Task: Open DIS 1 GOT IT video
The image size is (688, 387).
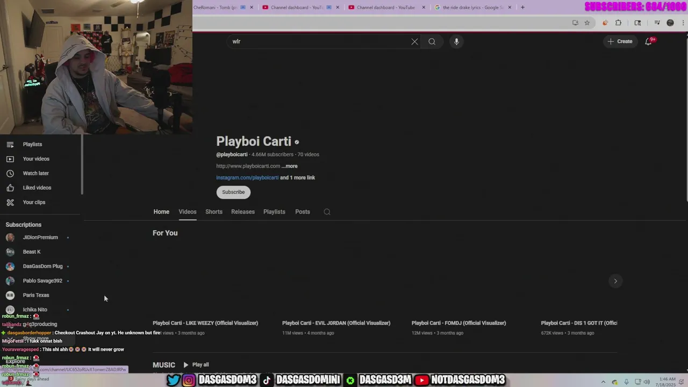Action: (579, 323)
